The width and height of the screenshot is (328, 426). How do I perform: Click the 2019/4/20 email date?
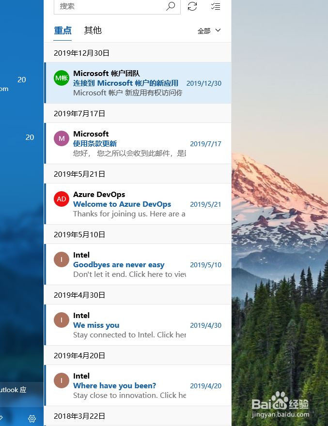tap(205, 386)
